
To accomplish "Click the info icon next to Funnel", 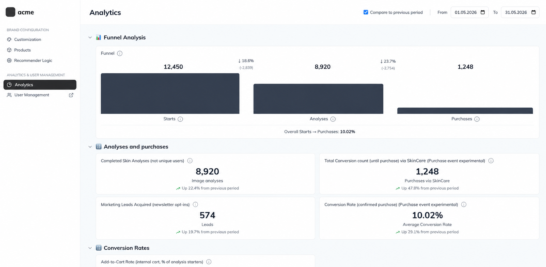I will click(120, 54).
